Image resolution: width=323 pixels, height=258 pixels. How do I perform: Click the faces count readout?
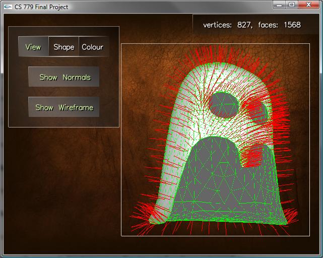(x=280, y=25)
